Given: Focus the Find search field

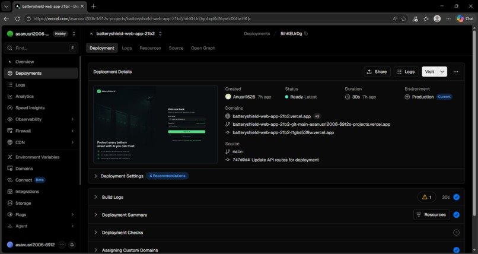Looking at the screenshot, I should pyautogui.click(x=41, y=48).
